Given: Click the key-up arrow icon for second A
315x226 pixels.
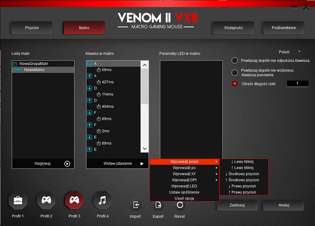Looking at the screenshot, I should [90, 76].
